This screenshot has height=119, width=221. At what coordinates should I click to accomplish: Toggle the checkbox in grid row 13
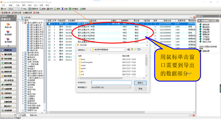click(49, 60)
